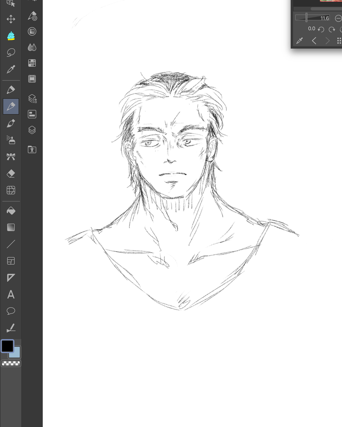This screenshot has width=342, height=427.
Task: Select the Eraser tool
Action: pyautogui.click(x=11, y=173)
